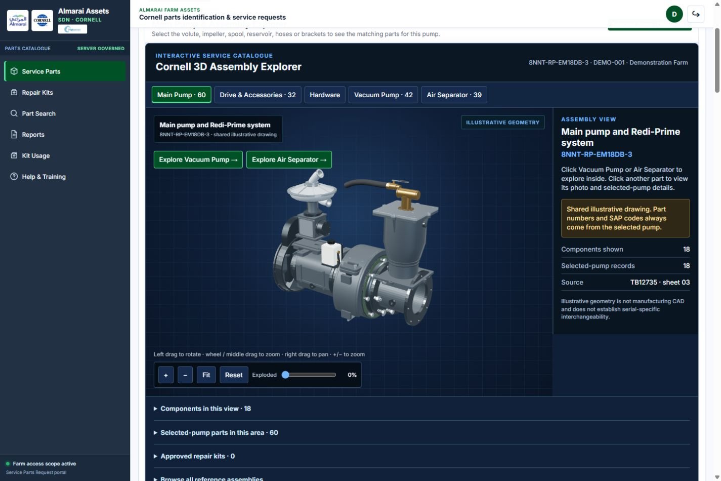Expand Approved repair kits · 0

click(421, 456)
